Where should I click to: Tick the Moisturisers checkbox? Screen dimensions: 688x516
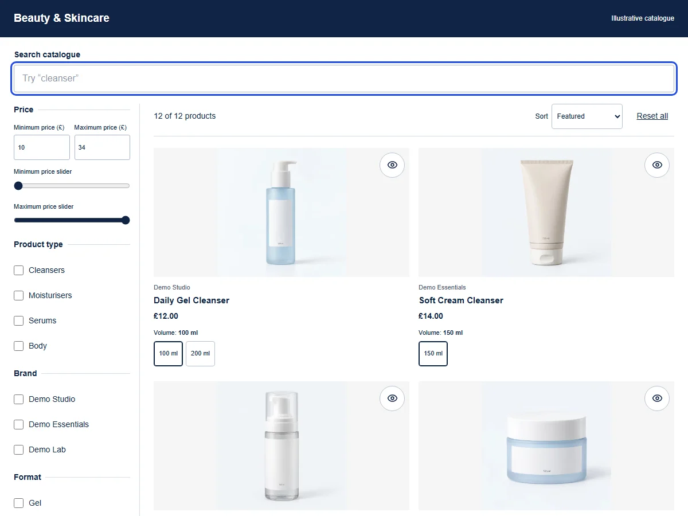19,295
